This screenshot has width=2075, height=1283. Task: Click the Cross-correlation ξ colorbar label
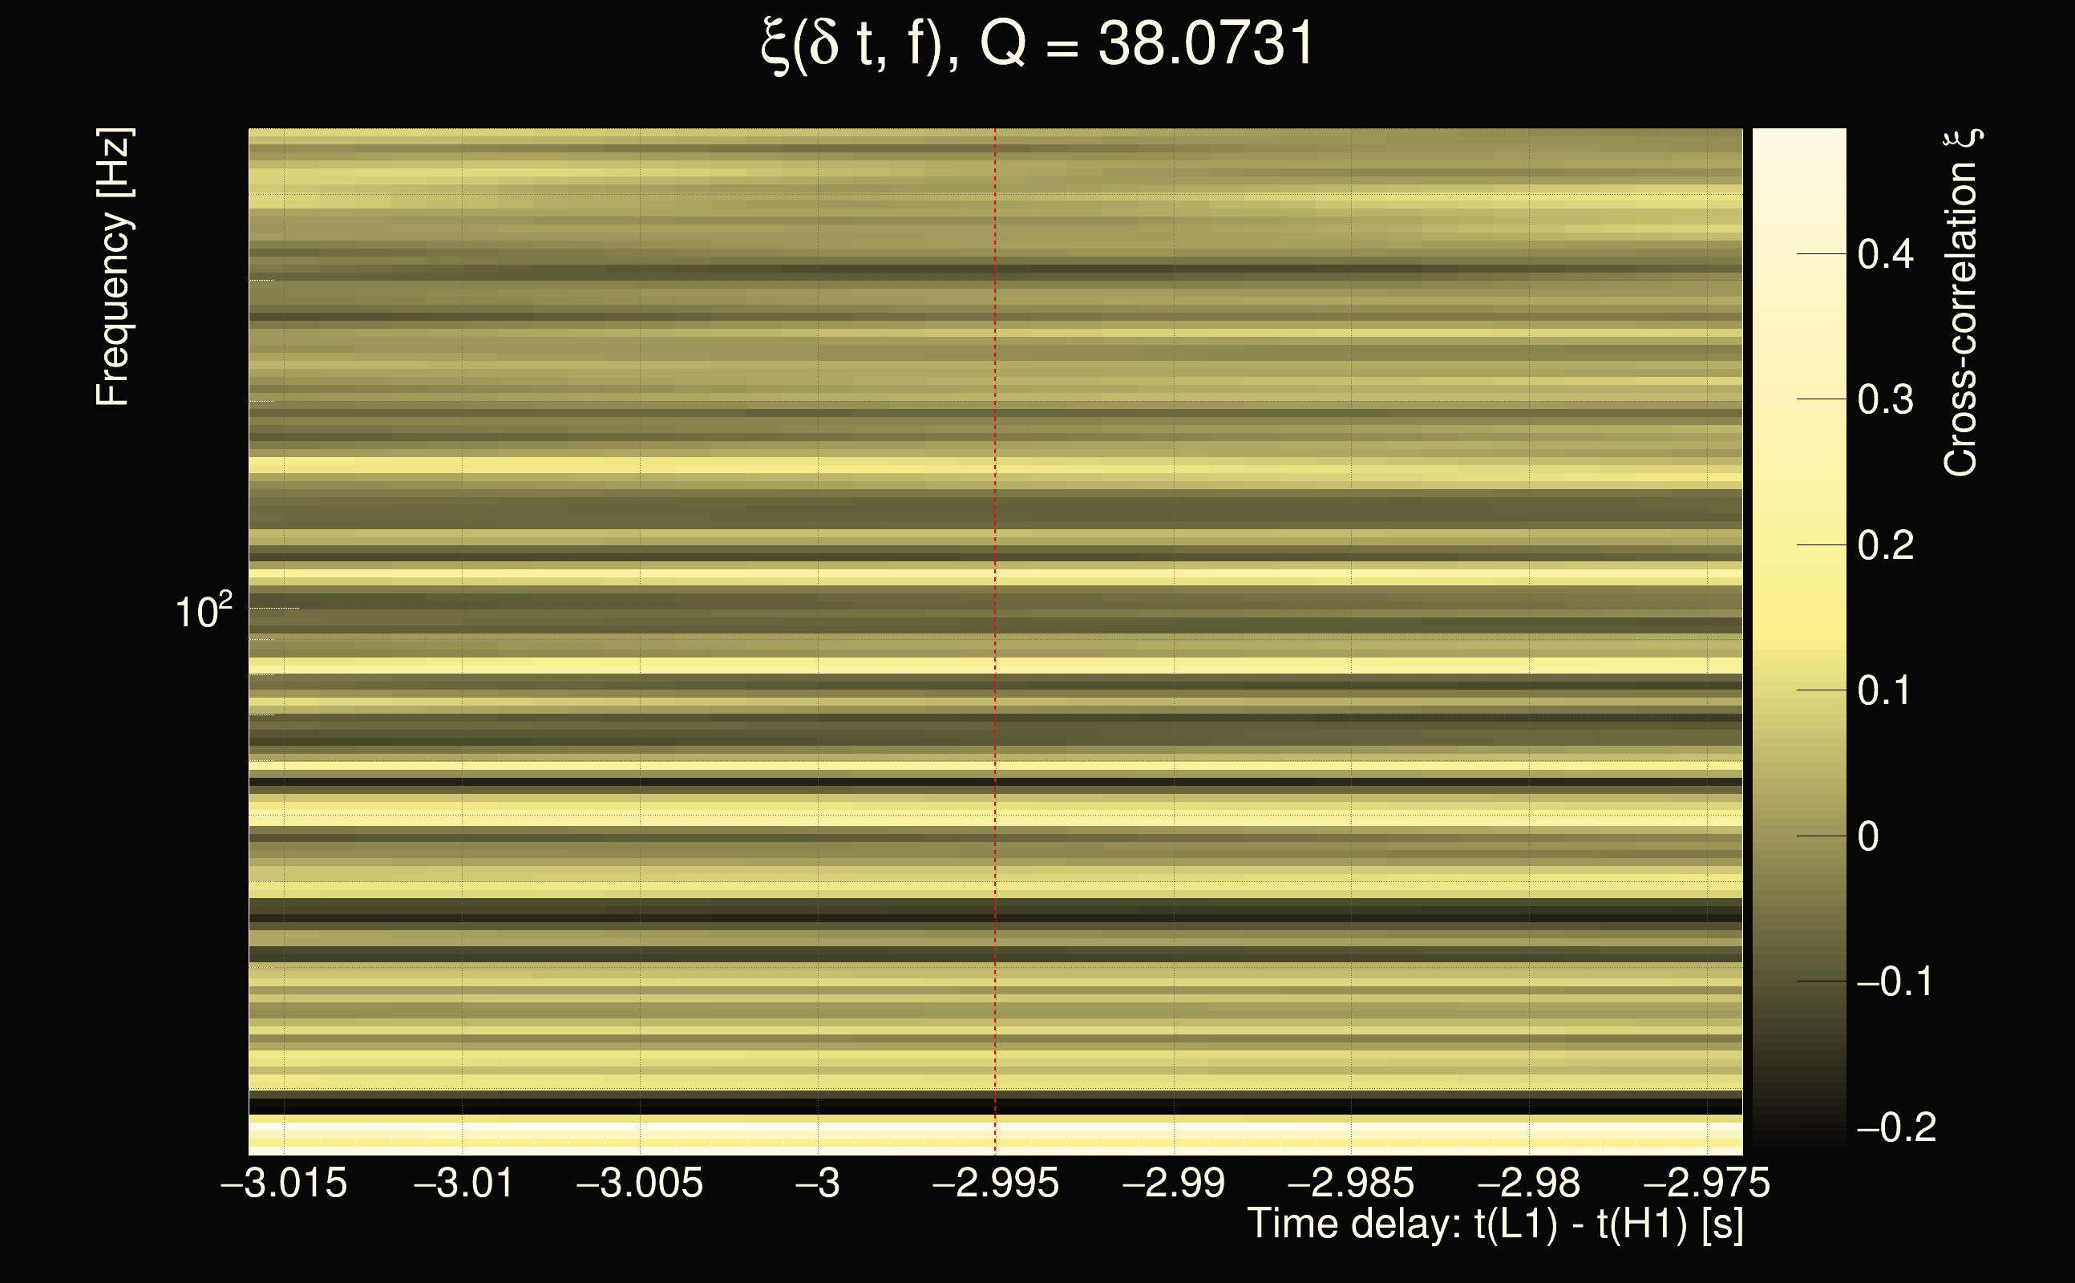(x=1960, y=302)
